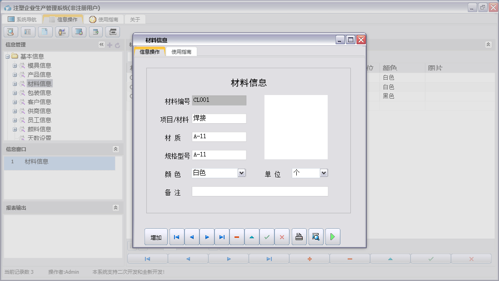Click the green run arrow in the dialog
Screen dimensions: 499x281
click(332, 236)
